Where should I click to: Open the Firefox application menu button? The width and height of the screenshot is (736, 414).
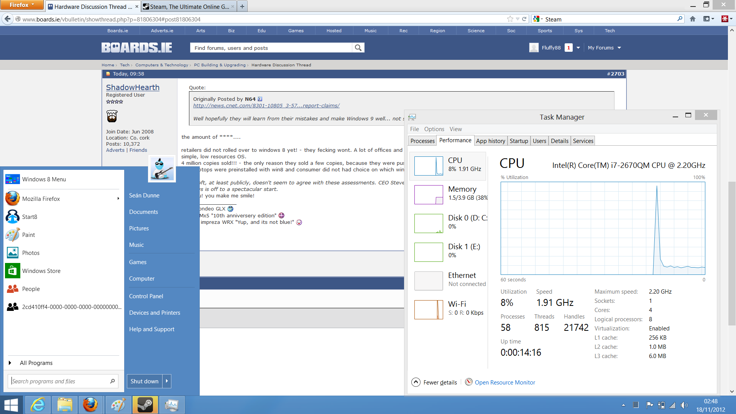tap(22, 5)
